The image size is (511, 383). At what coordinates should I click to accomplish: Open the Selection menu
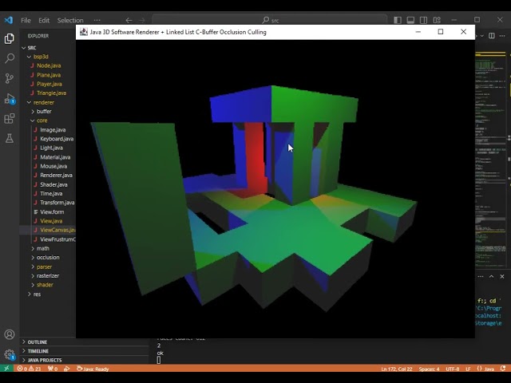[x=70, y=20]
